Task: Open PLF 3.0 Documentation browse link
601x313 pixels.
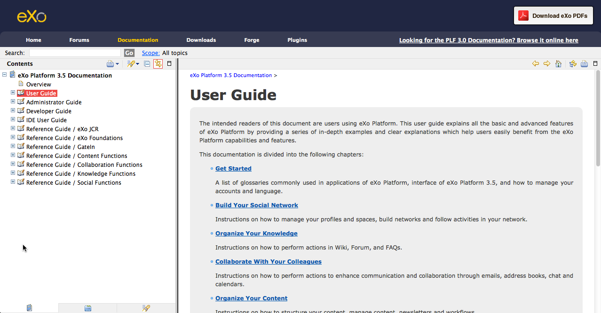Action: (489, 40)
